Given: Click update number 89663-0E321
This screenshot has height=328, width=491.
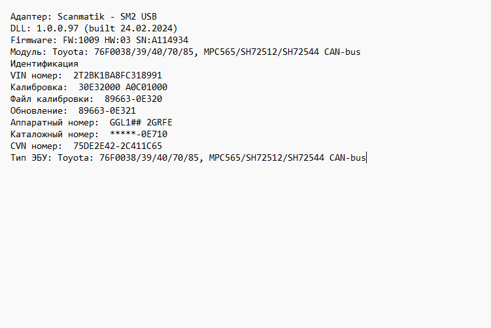Looking at the screenshot, I should (x=107, y=111).
